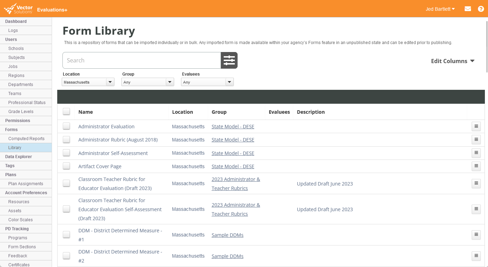488x267 pixels.
Task: Open the mail envelope icon in header
Action: click(x=468, y=9)
